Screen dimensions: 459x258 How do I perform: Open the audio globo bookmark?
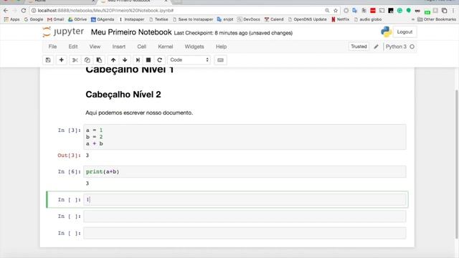coord(368,19)
